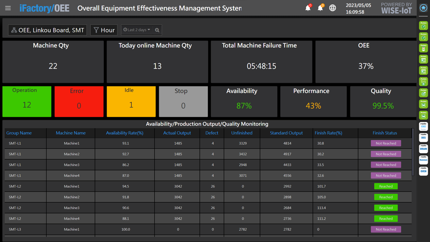This screenshot has width=430, height=242.
Task: Select availability value 93.1
Action: click(x=125, y=143)
